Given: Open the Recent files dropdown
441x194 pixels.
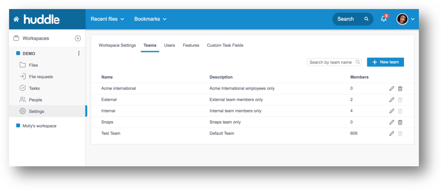Looking at the screenshot, I should pos(107,19).
